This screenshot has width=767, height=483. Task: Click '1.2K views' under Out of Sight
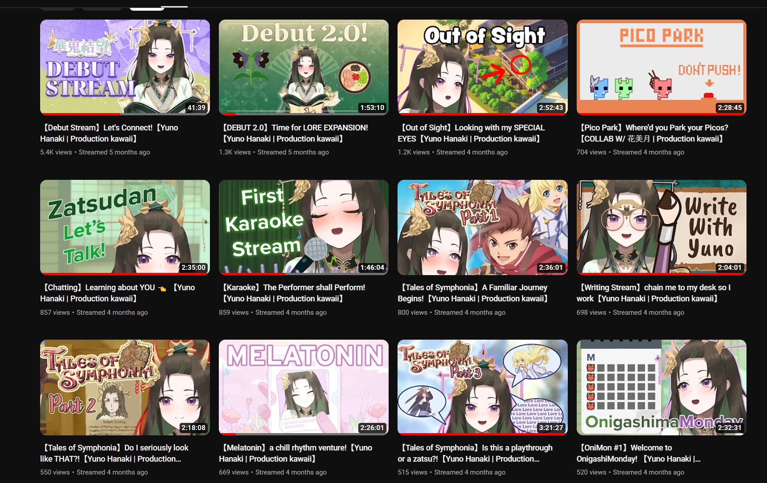[x=414, y=152]
